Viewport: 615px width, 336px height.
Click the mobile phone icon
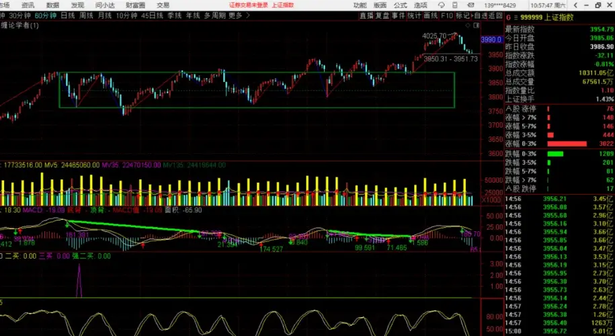(454, 5)
